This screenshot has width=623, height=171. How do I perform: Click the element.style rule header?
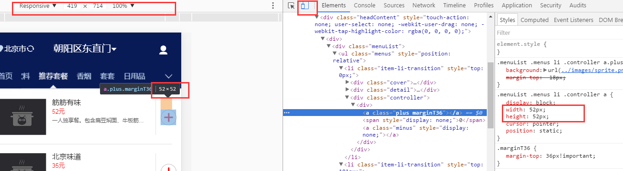pos(522,44)
